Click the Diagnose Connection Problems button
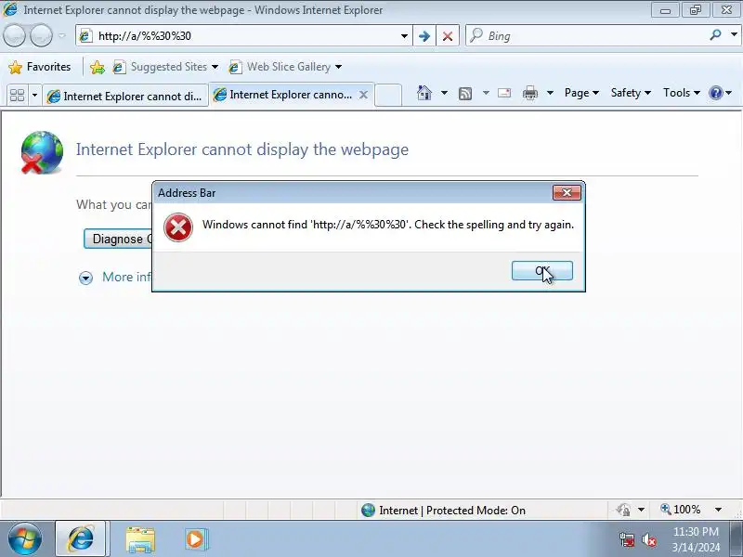The image size is (743, 557). tap(118, 239)
